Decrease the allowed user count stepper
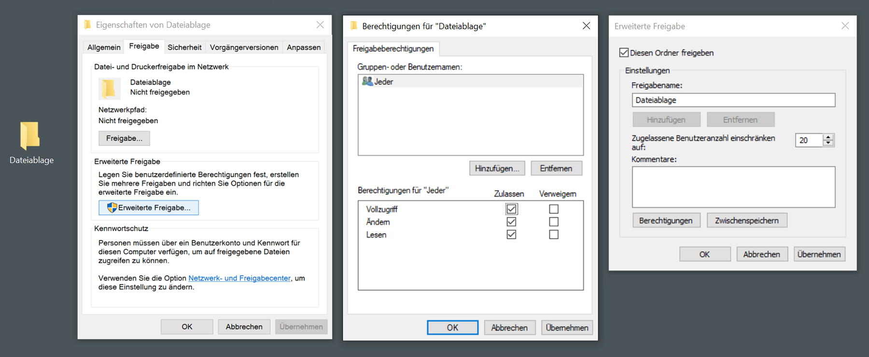The height and width of the screenshot is (357, 869). coord(828,143)
